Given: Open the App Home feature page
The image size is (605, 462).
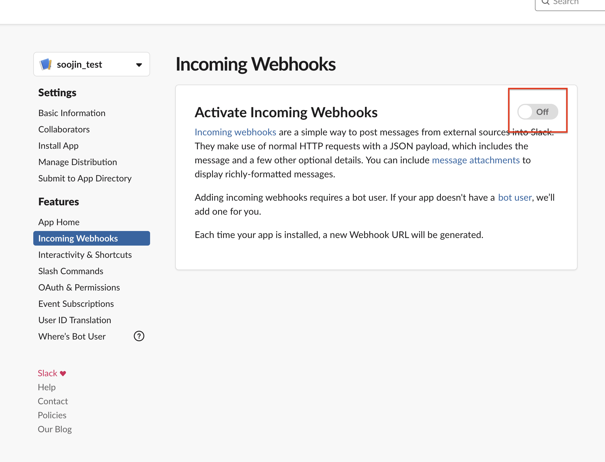Looking at the screenshot, I should (59, 222).
